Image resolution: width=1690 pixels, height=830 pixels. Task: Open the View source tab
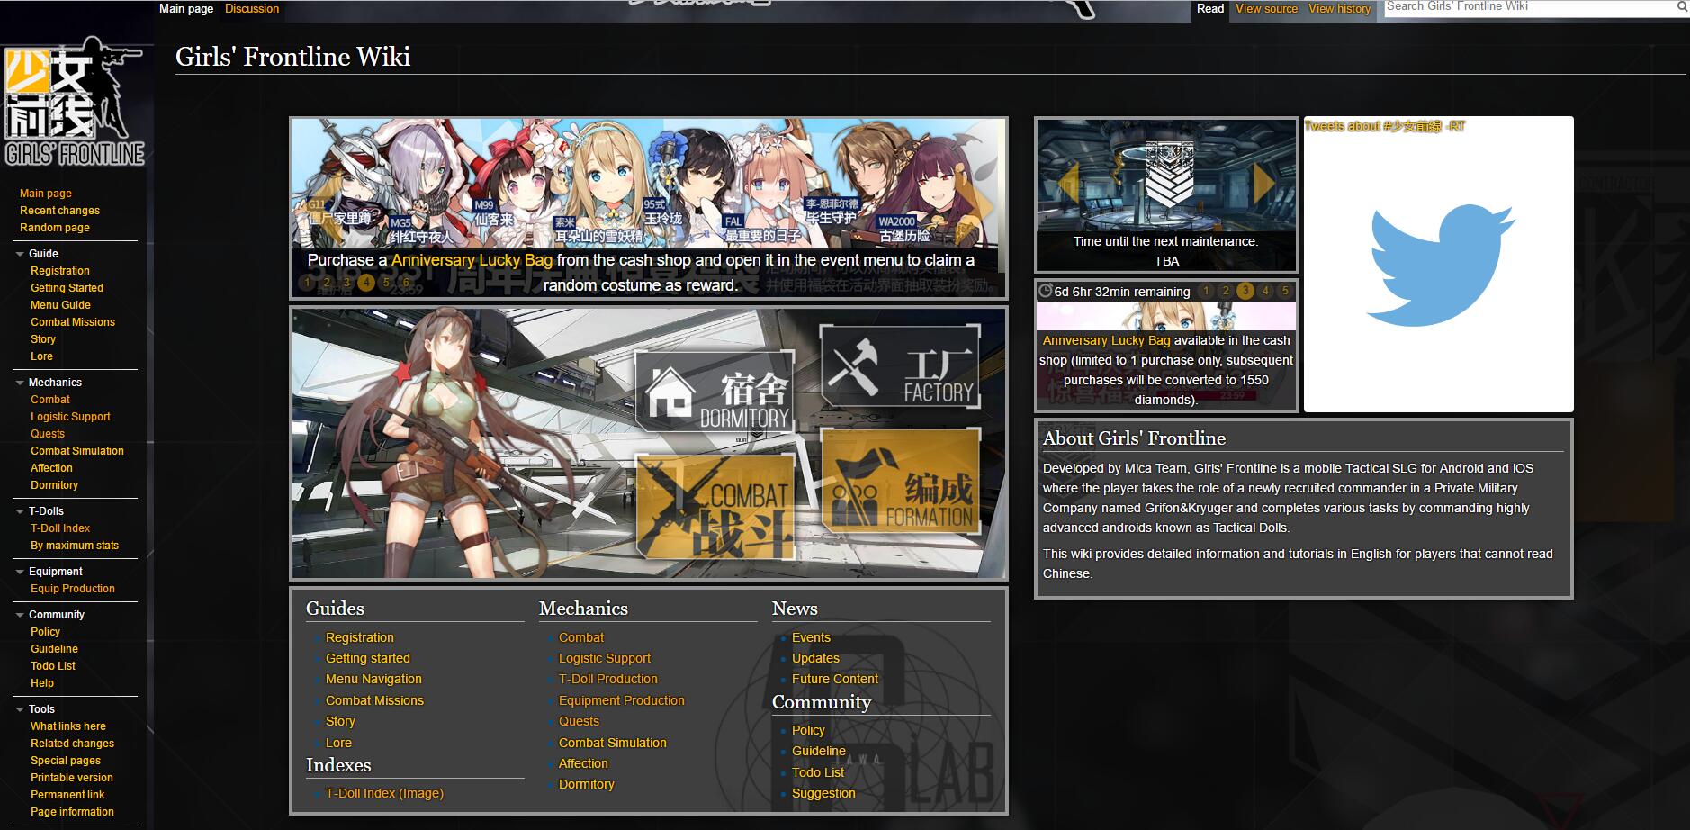[1266, 9]
